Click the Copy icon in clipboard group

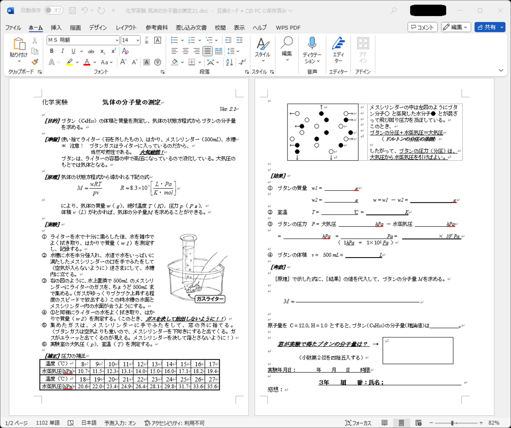click(34, 51)
